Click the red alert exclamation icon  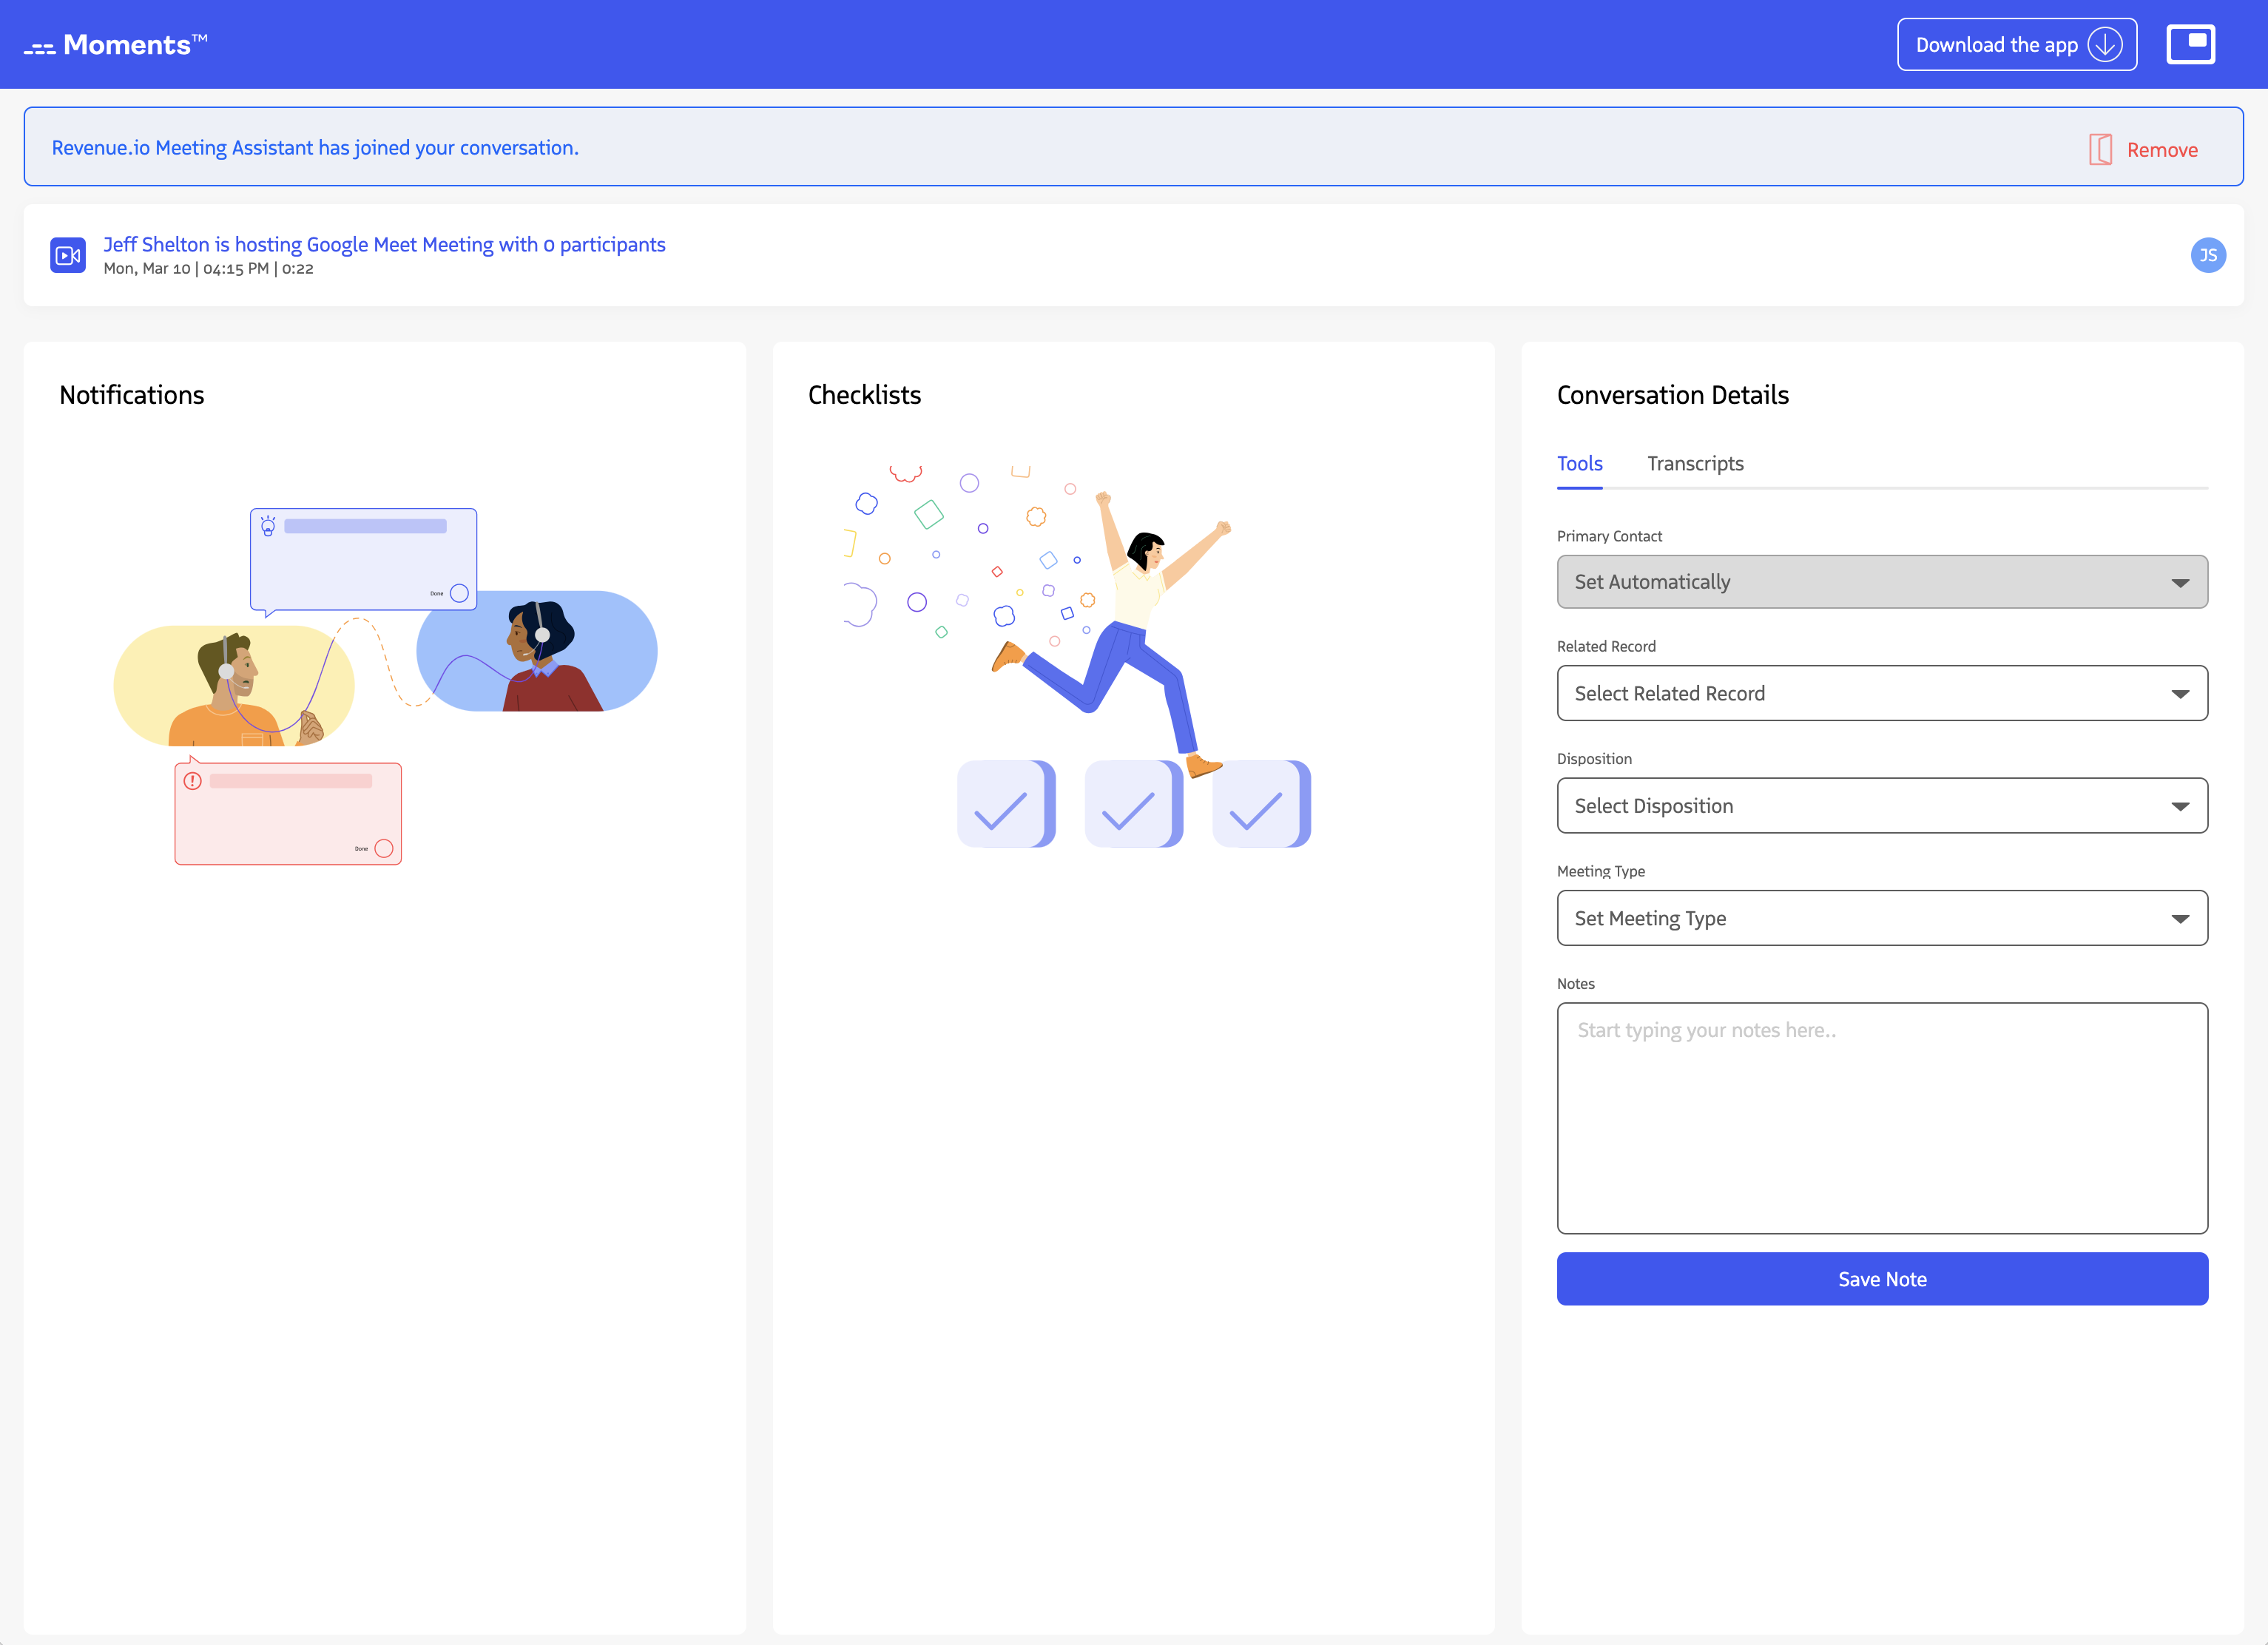(x=193, y=781)
